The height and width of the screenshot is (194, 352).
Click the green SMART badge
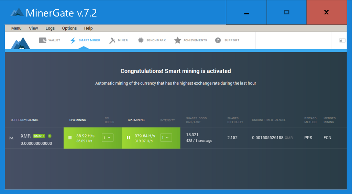39,136
